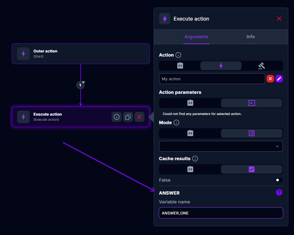Click the purple pencil edit action button

(x=279, y=79)
